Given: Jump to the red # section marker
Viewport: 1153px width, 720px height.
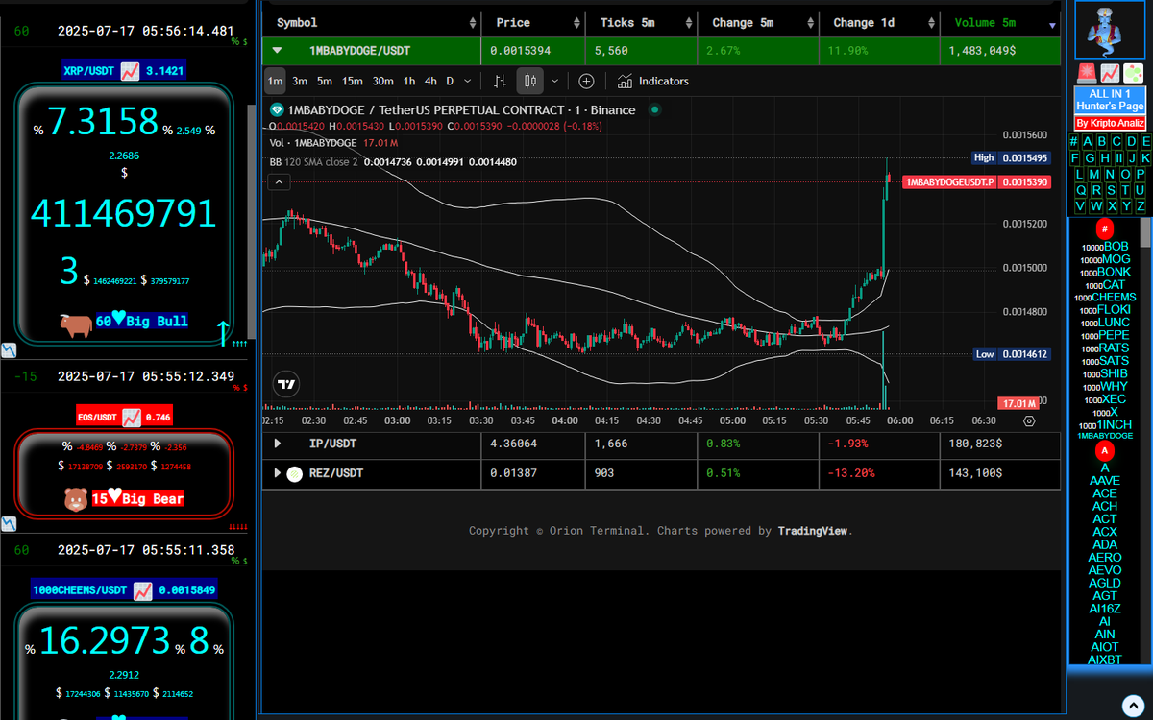Looking at the screenshot, I should coord(1105,228).
